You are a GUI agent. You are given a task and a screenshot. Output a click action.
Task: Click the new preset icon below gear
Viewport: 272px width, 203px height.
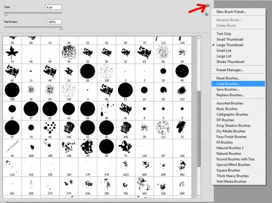pos(206,14)
